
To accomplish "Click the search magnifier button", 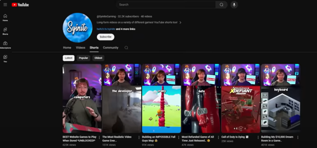I will [x=221, y=5].
